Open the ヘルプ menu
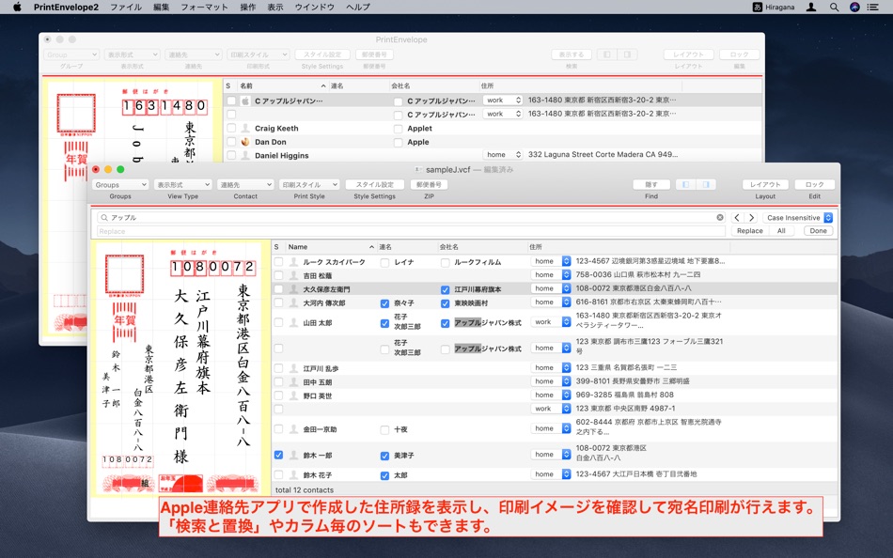The image size is (893, 558). (357, 7)
